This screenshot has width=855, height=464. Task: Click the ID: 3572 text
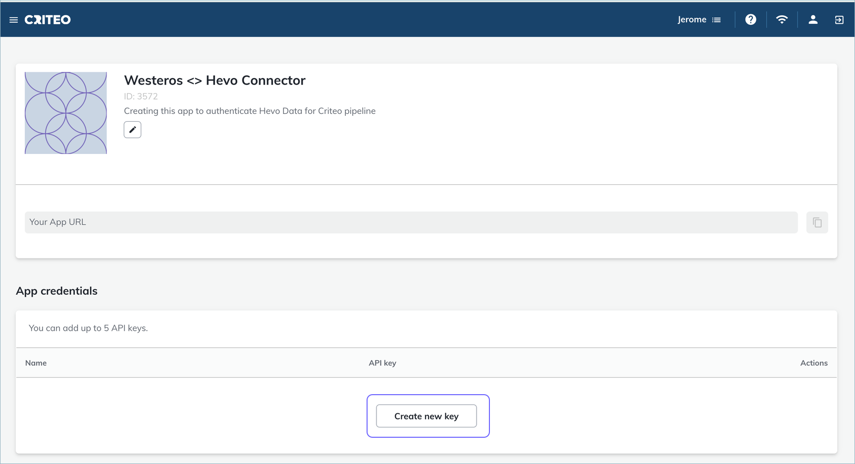coord(141,96)
